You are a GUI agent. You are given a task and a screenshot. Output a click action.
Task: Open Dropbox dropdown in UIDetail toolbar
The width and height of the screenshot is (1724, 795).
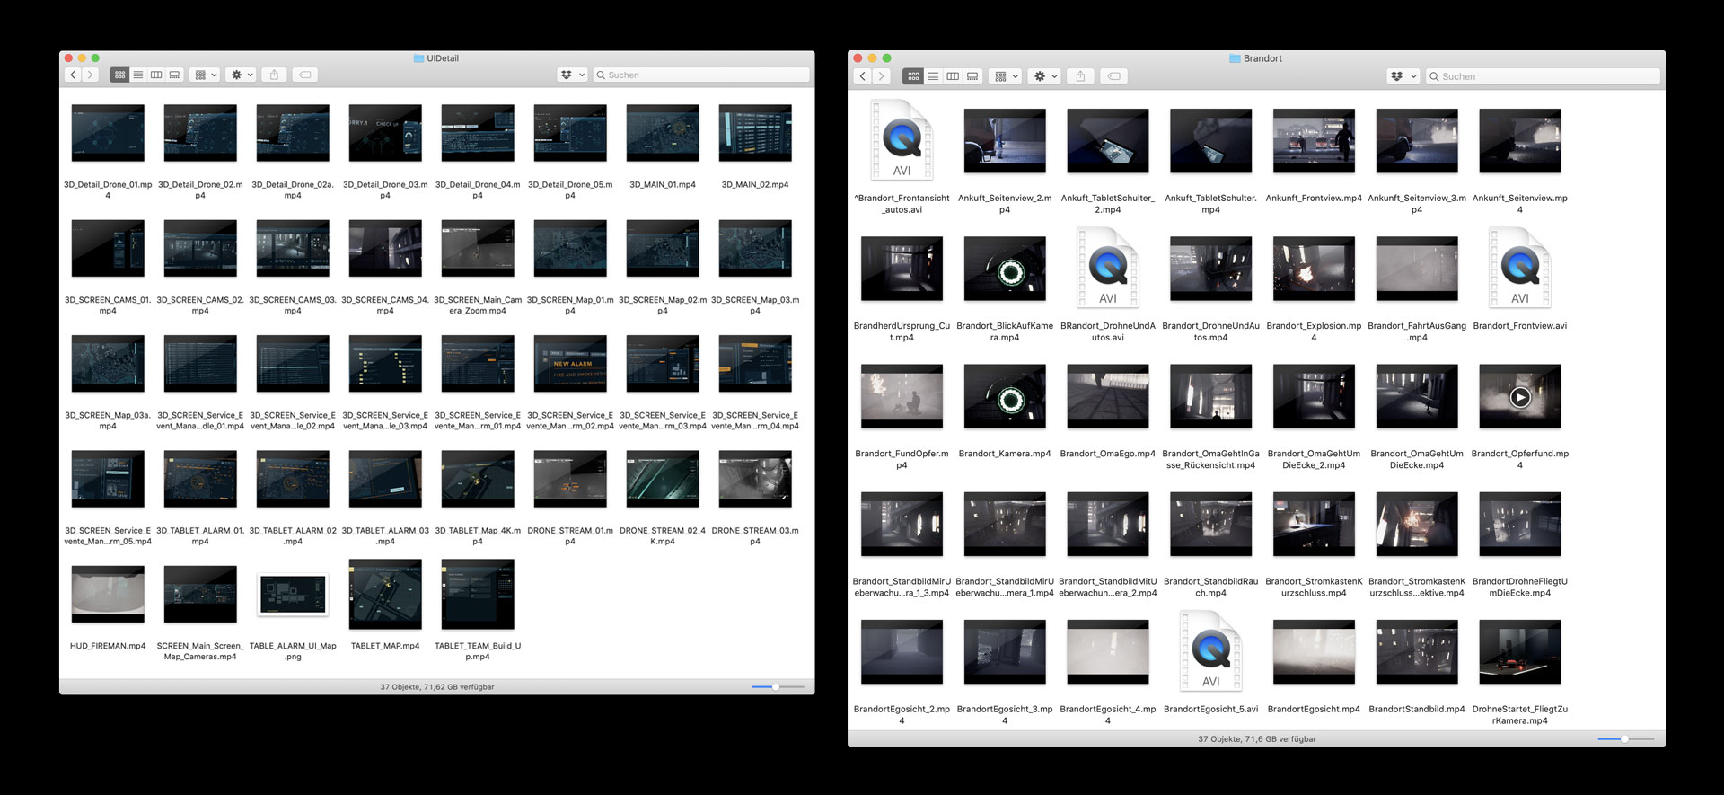[572, 75]
